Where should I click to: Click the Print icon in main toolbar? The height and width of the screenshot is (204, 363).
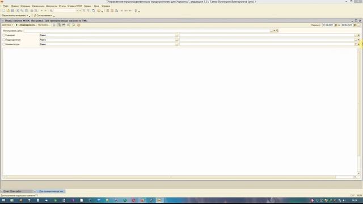(32, 11)
